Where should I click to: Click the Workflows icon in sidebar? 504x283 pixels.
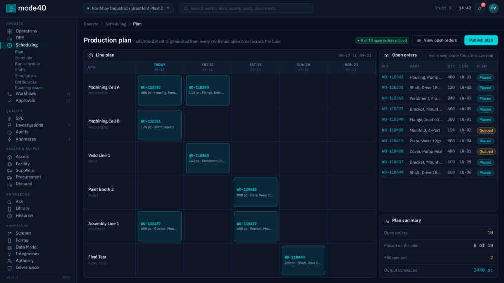click(10, 94)
